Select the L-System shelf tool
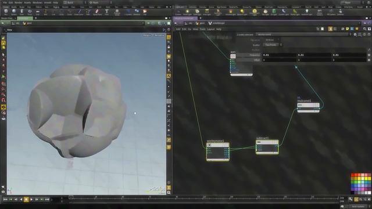The image size is (372, 209). (128, 12)
